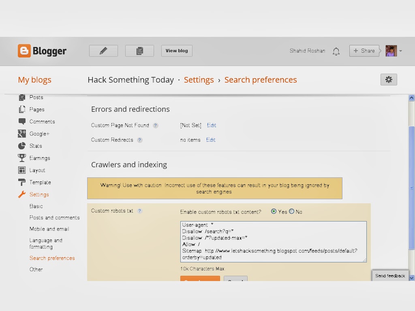Screen dimensions: 415x311
Task: Open Template in the sidebar
Action: pyautogui.click(x=40, y=183)
